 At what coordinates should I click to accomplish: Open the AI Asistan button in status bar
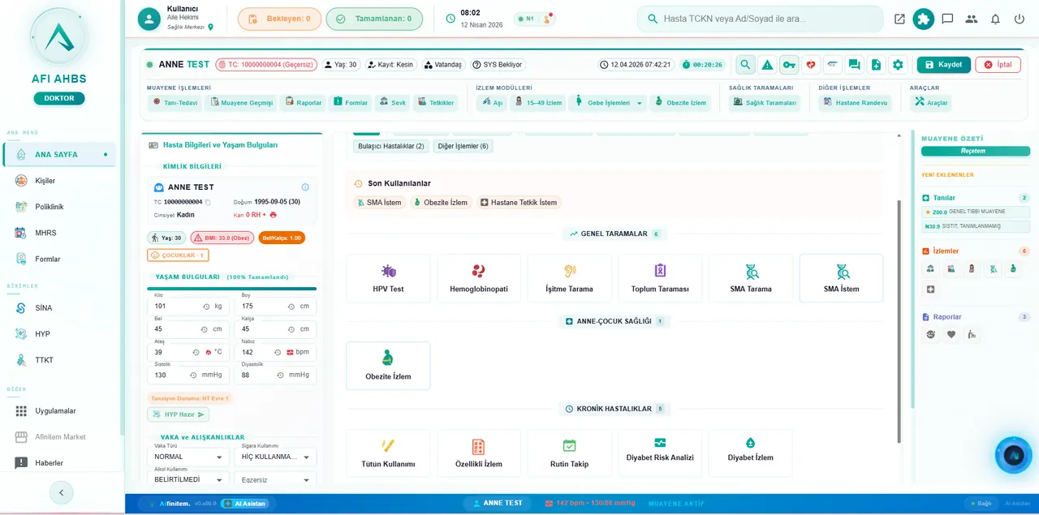click(x=244, y=504)
